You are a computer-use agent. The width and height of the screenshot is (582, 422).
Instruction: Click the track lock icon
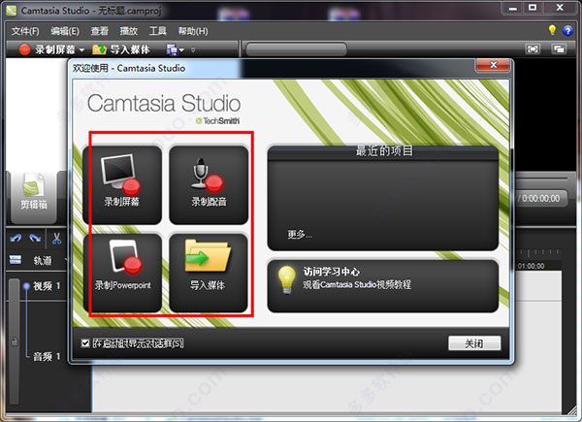(15, 341)
